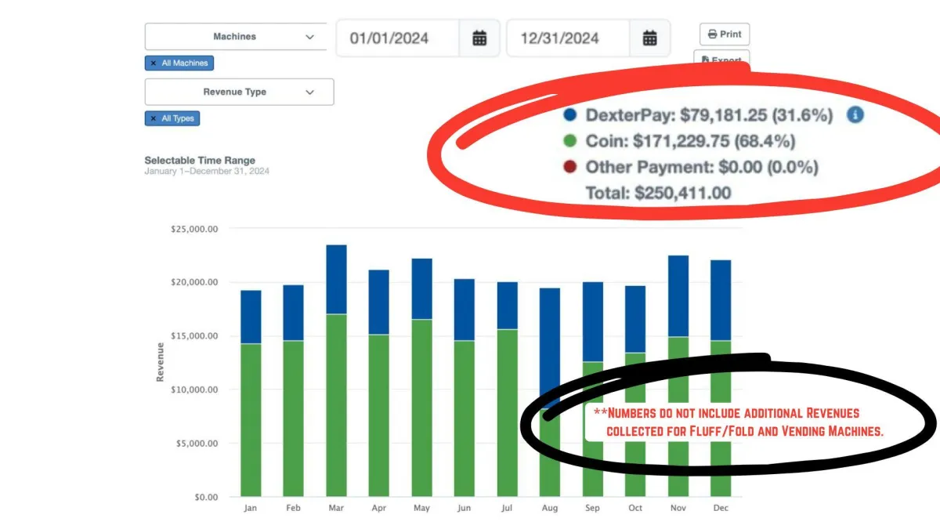Select the blue DexterPay segment for March
This screenshot has width=940, height=529.
tap(336, 279)
